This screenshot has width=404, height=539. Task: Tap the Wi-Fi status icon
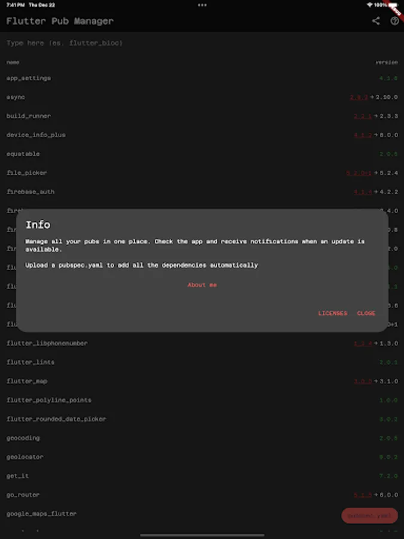pos(370,5)
